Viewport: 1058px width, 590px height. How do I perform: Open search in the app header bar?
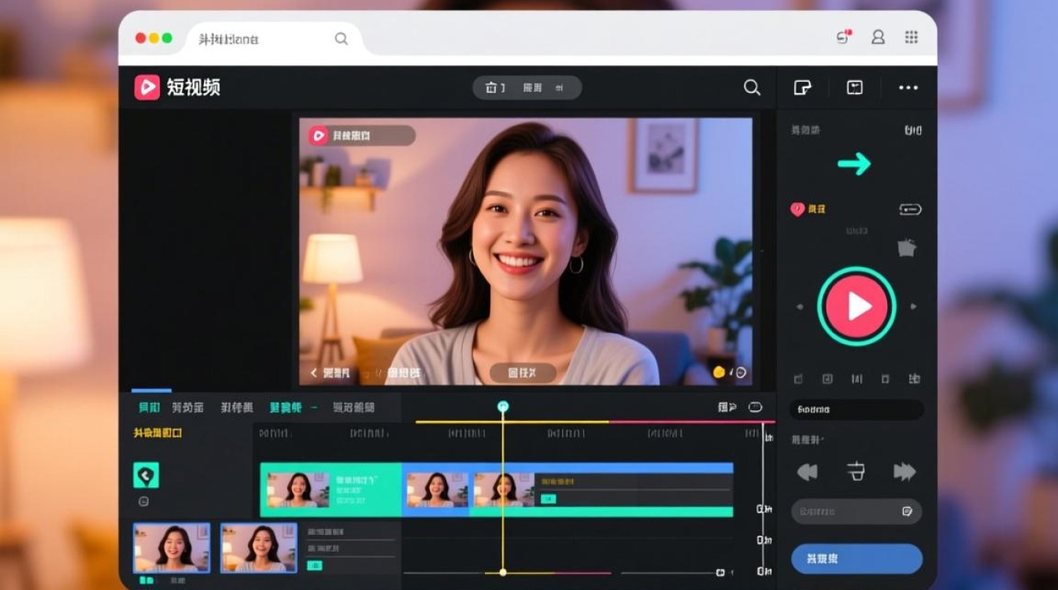pos(753,87)
